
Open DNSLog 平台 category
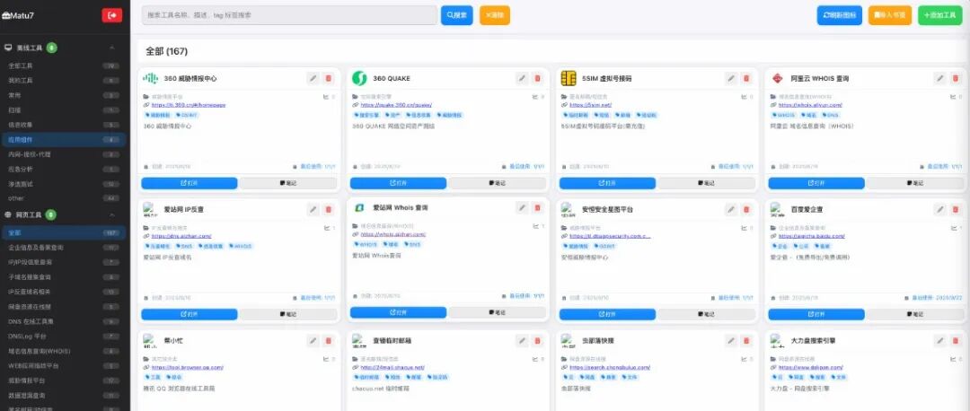pos(64,337)
